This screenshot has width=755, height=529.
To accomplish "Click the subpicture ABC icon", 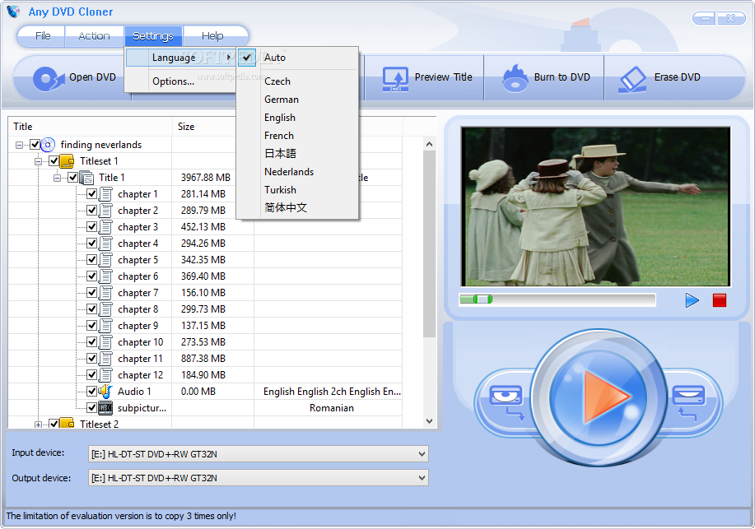I will (105, 408).
